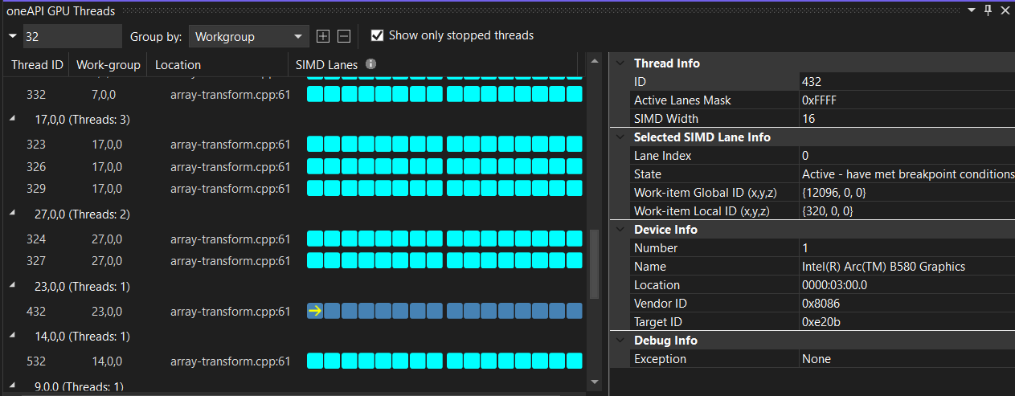Screen dimensions: 1015x396
Task: Collapse the Device Info section
Action: tap(620, 230)
